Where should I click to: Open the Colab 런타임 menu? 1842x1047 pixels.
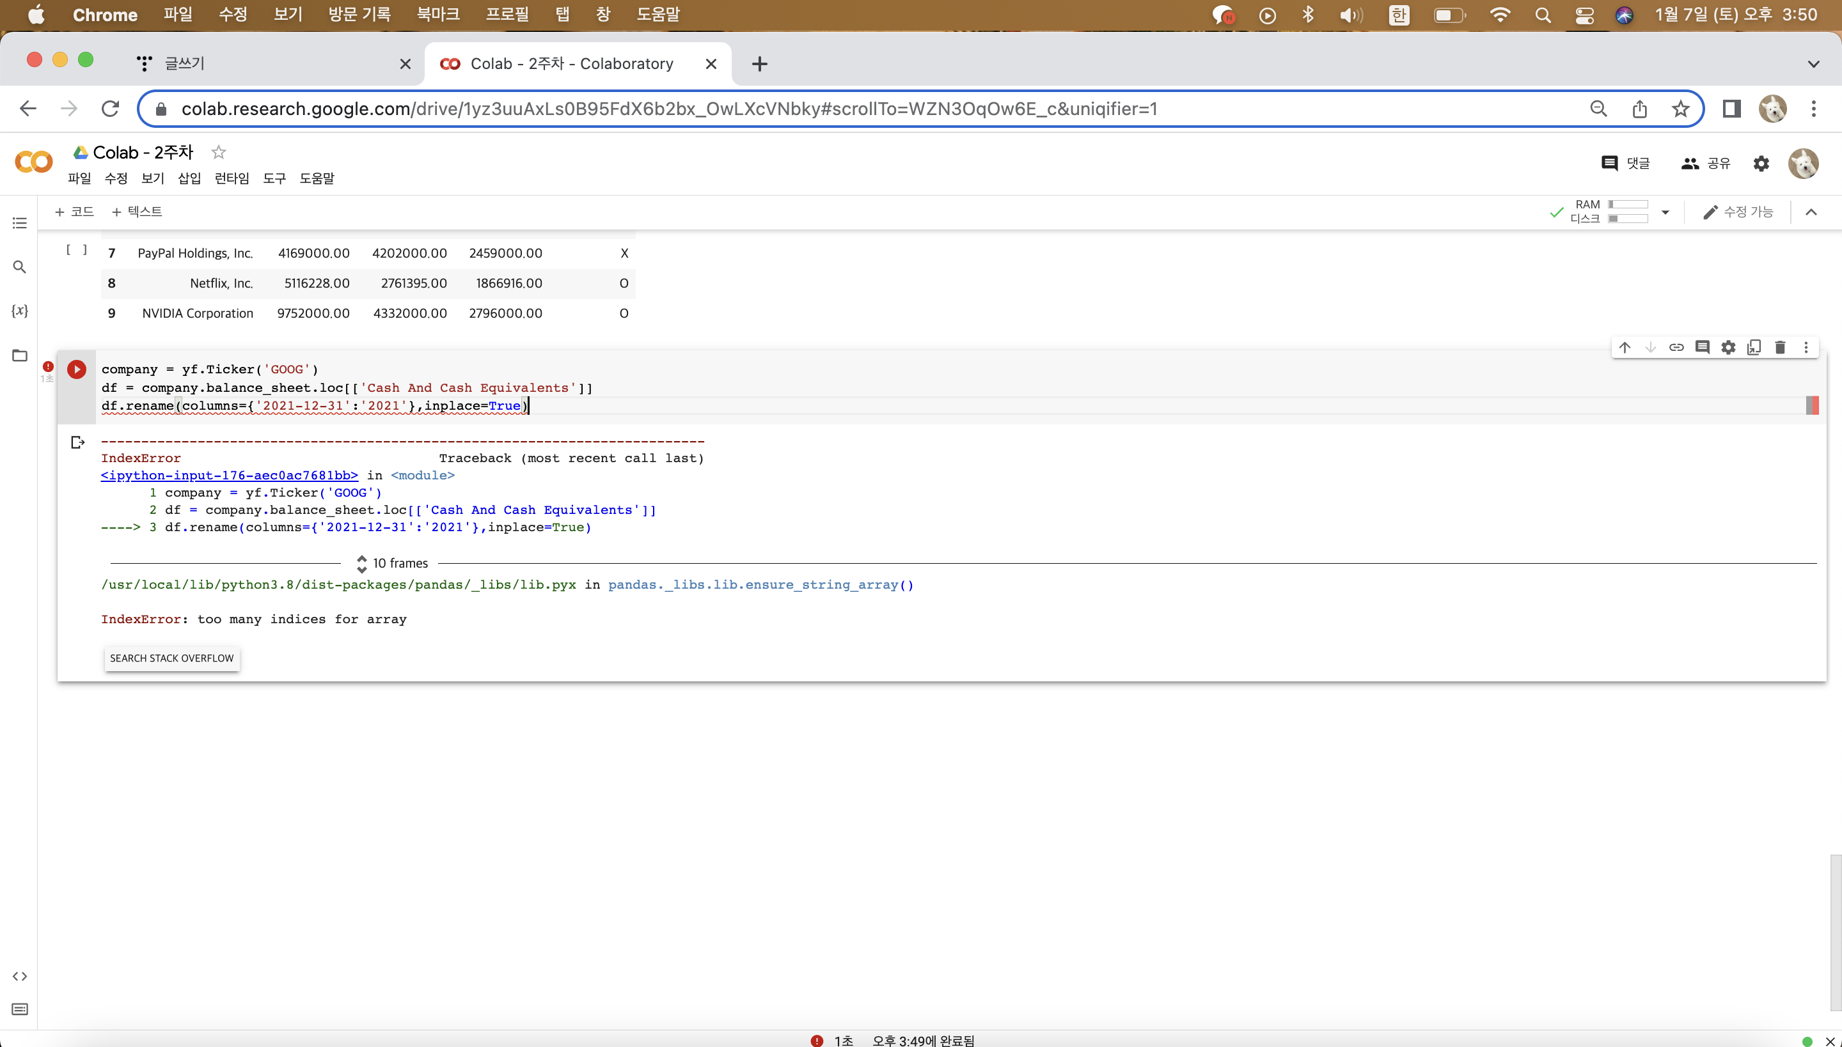pyautogui.click(x=232, y=178)
